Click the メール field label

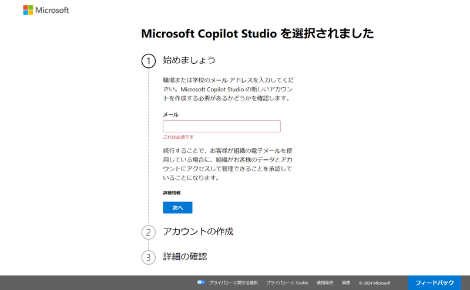170,115
